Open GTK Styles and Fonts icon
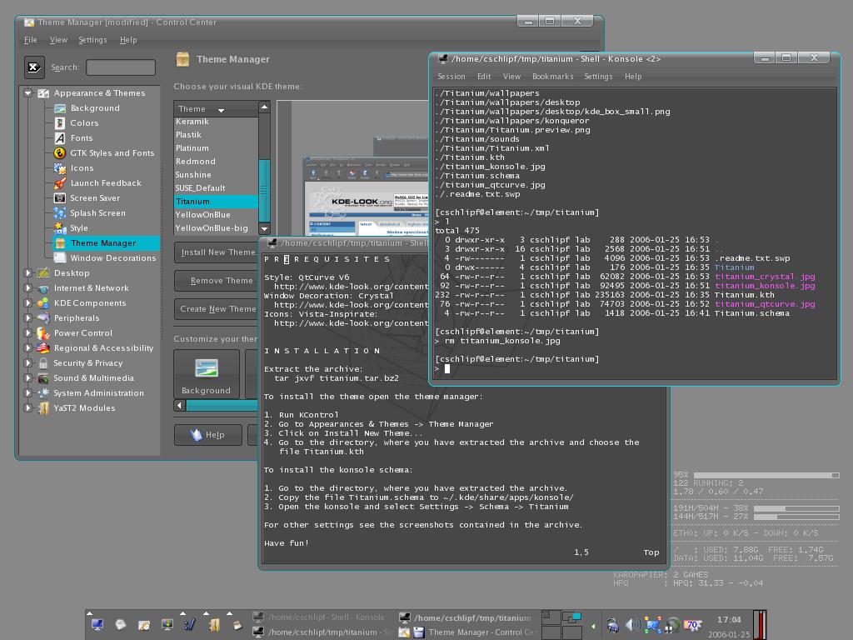The height and width of the screenshot is (640, 853). tap(60, 153)
